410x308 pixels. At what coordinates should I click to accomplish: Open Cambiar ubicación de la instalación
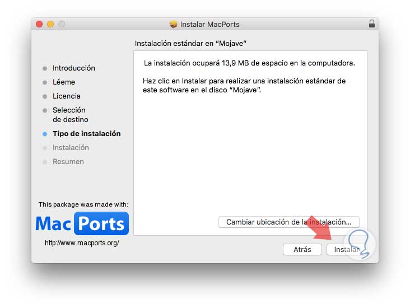[288, 222]
